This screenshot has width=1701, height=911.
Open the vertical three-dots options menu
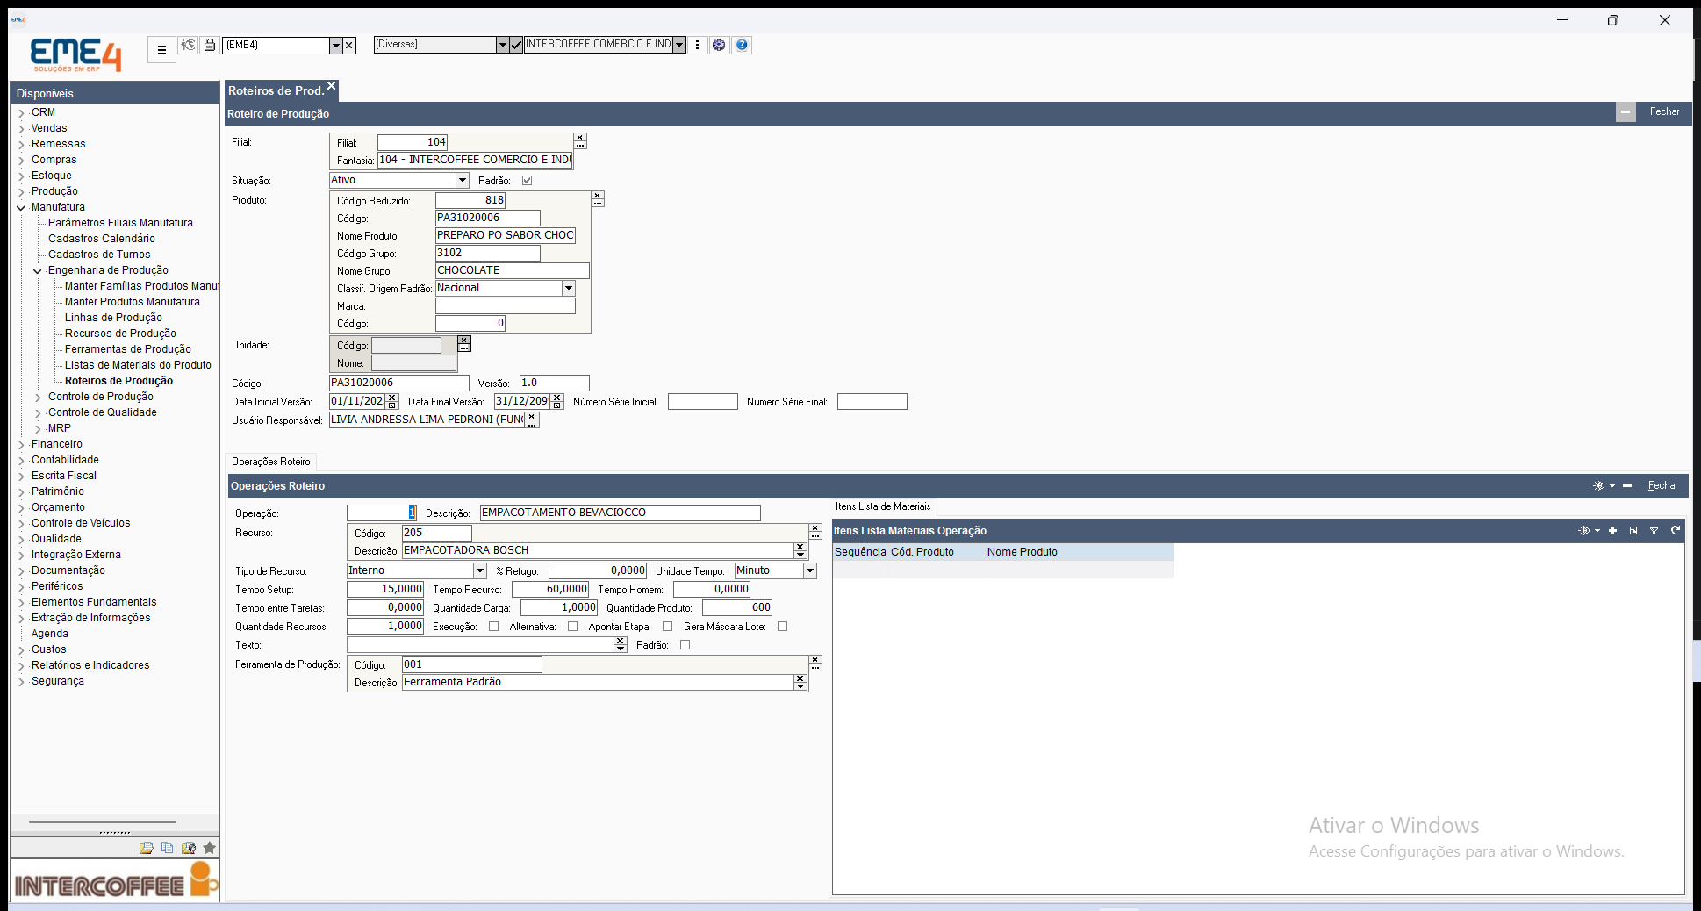(x=698, y=45)
